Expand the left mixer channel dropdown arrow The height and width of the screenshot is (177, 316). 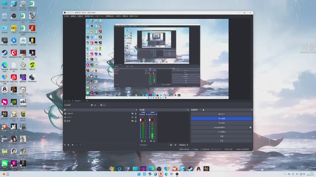coord(146,114)
